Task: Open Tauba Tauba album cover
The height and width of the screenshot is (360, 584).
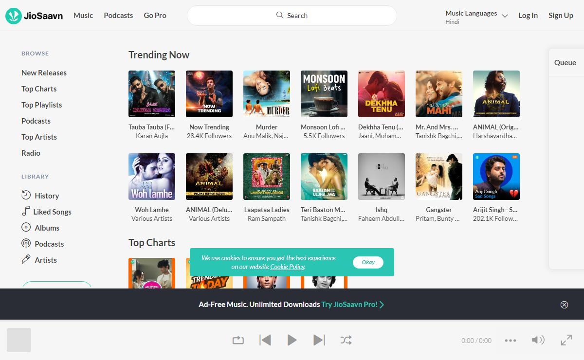Action: 152,94
